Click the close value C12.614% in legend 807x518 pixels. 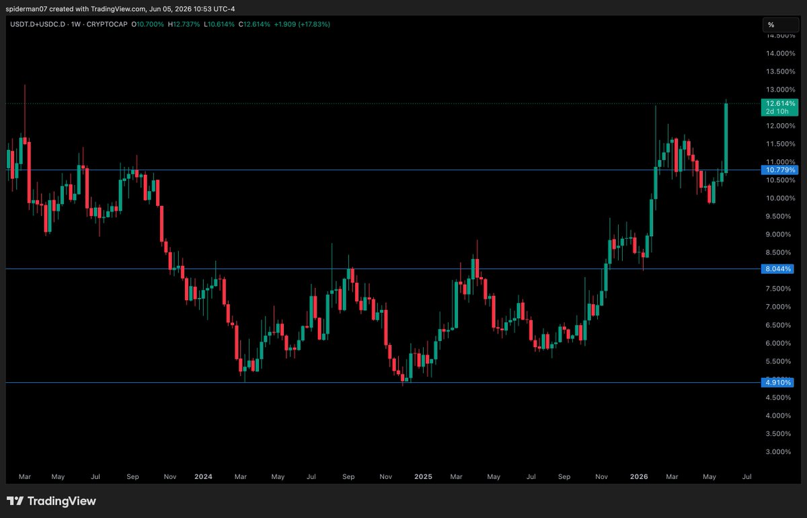[253, 24]
